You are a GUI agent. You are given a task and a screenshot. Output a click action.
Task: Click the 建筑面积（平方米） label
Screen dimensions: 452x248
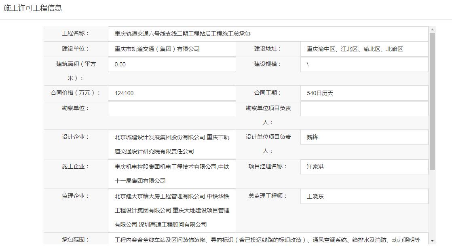click(76, 71)
